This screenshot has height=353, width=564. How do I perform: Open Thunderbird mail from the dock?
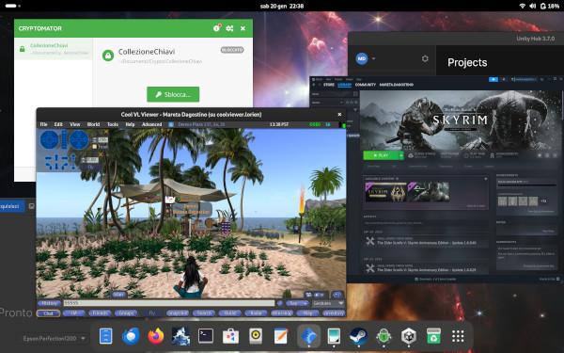click(131, 336)
